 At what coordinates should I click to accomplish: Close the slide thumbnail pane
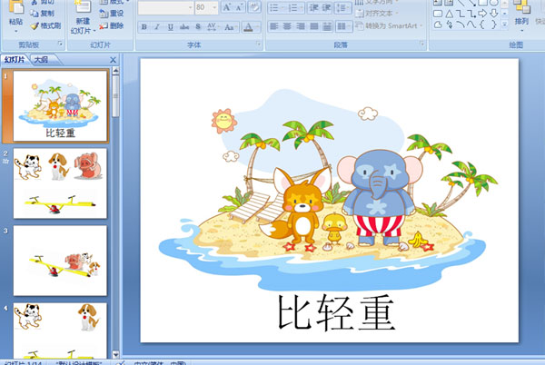click(x=114, y=60)
